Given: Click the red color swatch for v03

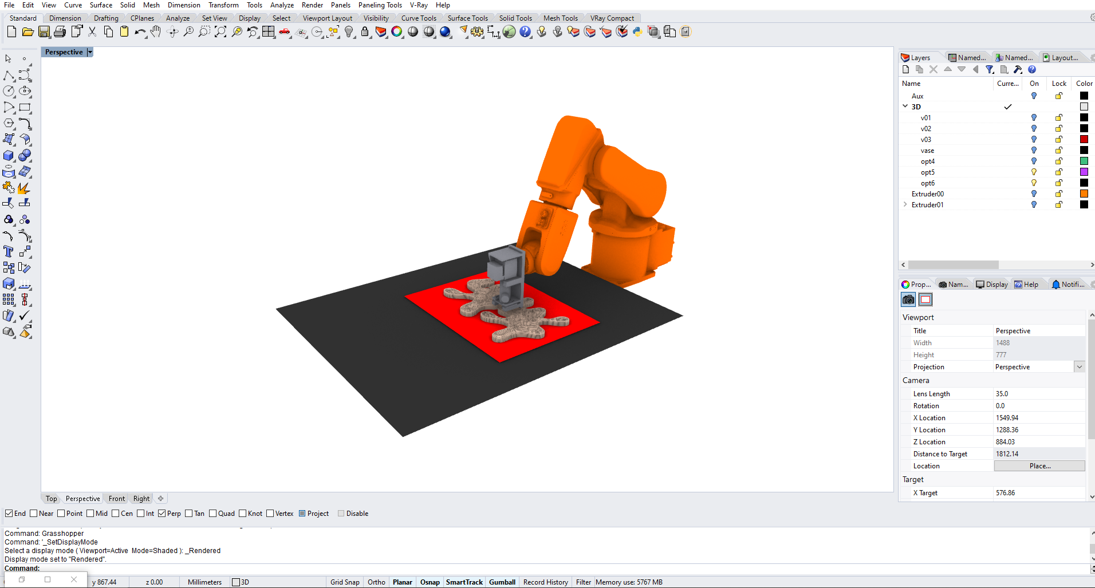Looking at the screenshot, I should [x=1084, y=140].
